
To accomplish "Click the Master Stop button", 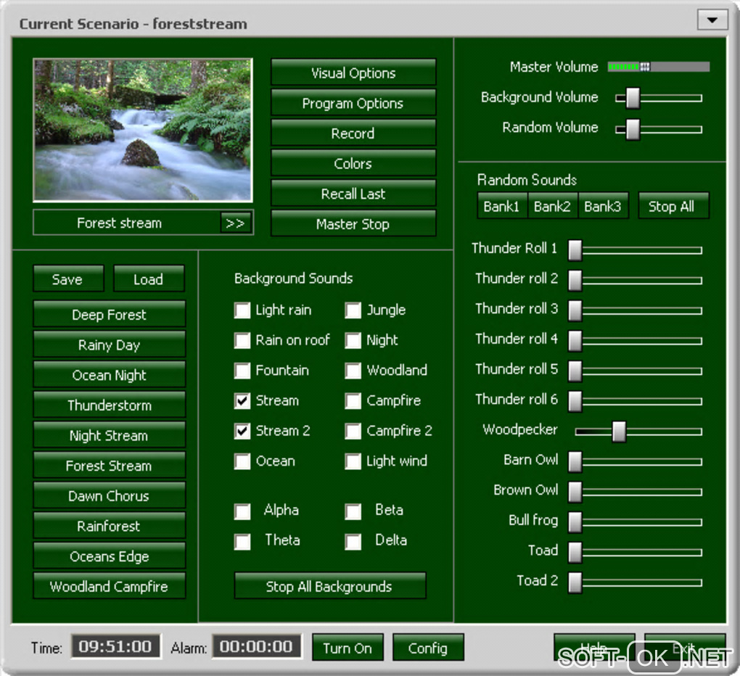I will [x=353, y=223].
